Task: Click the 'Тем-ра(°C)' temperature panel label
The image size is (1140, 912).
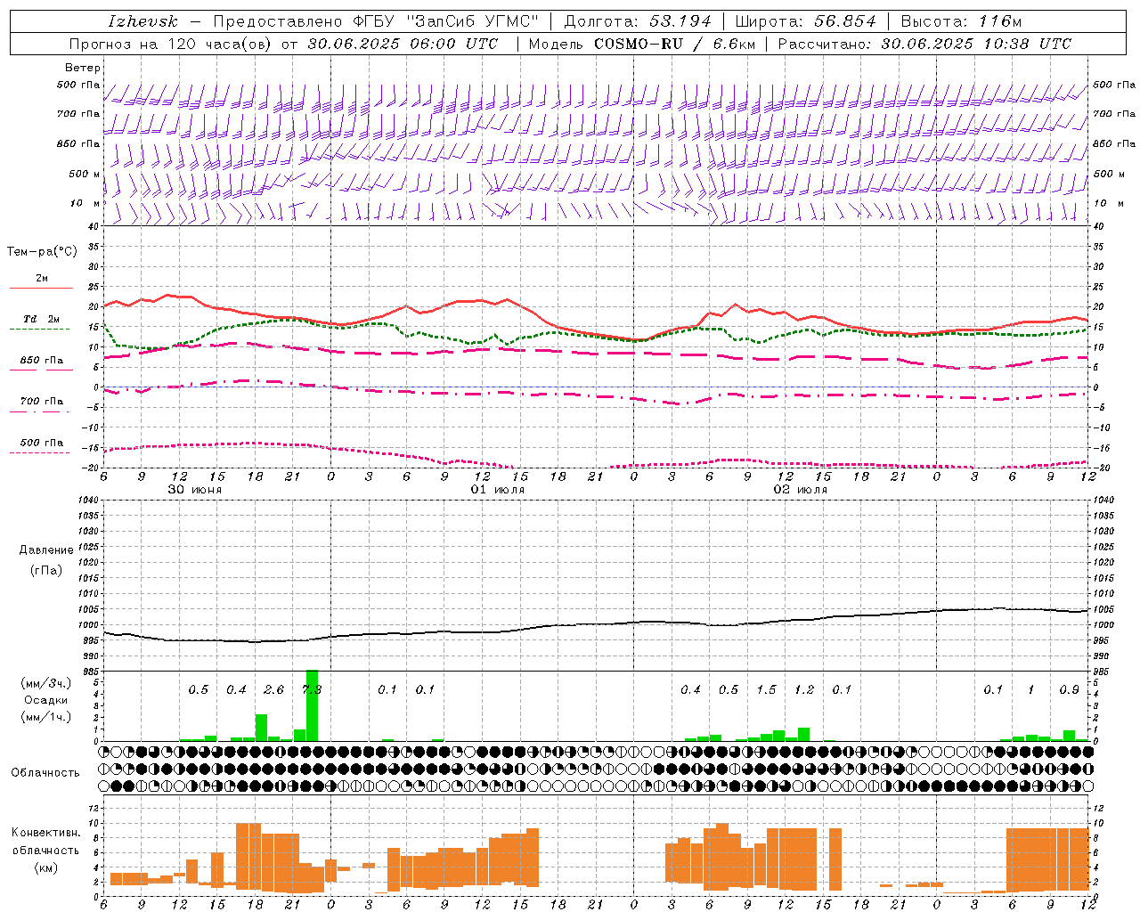Action: (42, 252)
